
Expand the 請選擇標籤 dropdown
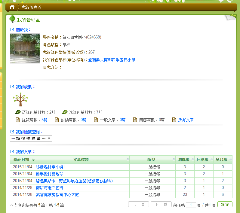coord(31,138)
